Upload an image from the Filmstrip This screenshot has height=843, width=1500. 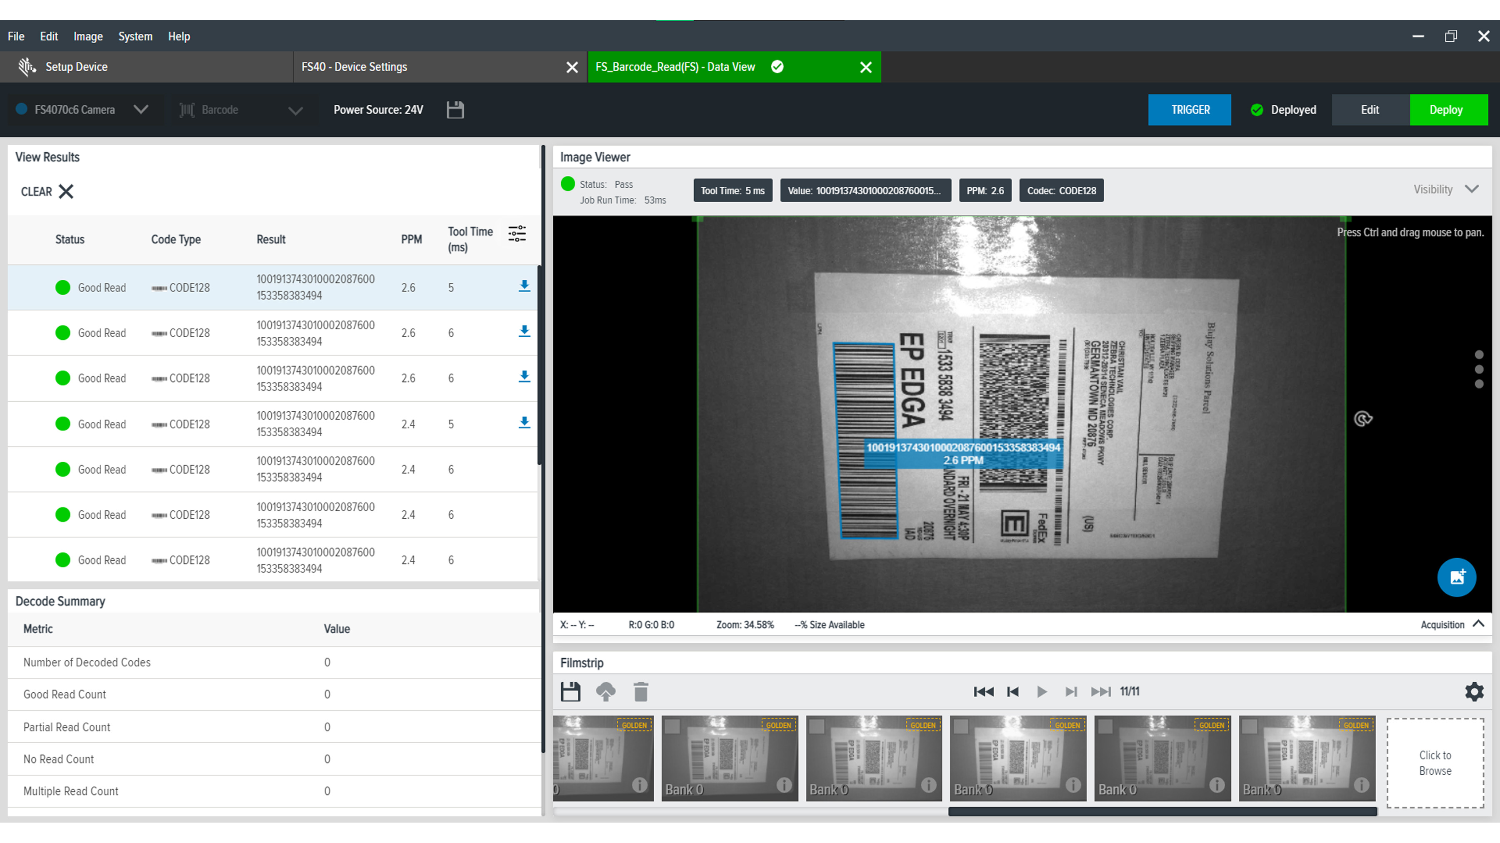(605, 692)
